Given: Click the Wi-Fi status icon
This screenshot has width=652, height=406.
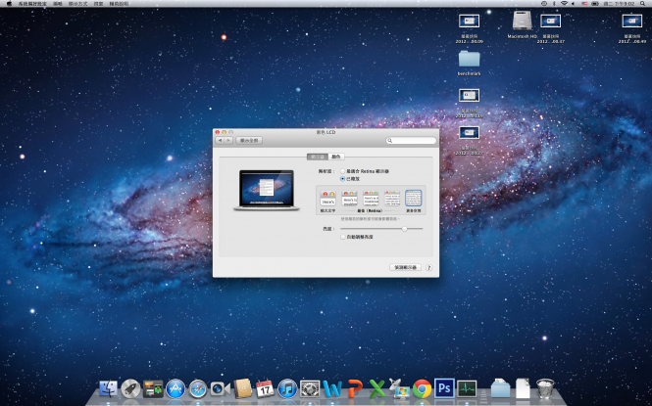Looking at the screenshot, I should tap(565, 3).
